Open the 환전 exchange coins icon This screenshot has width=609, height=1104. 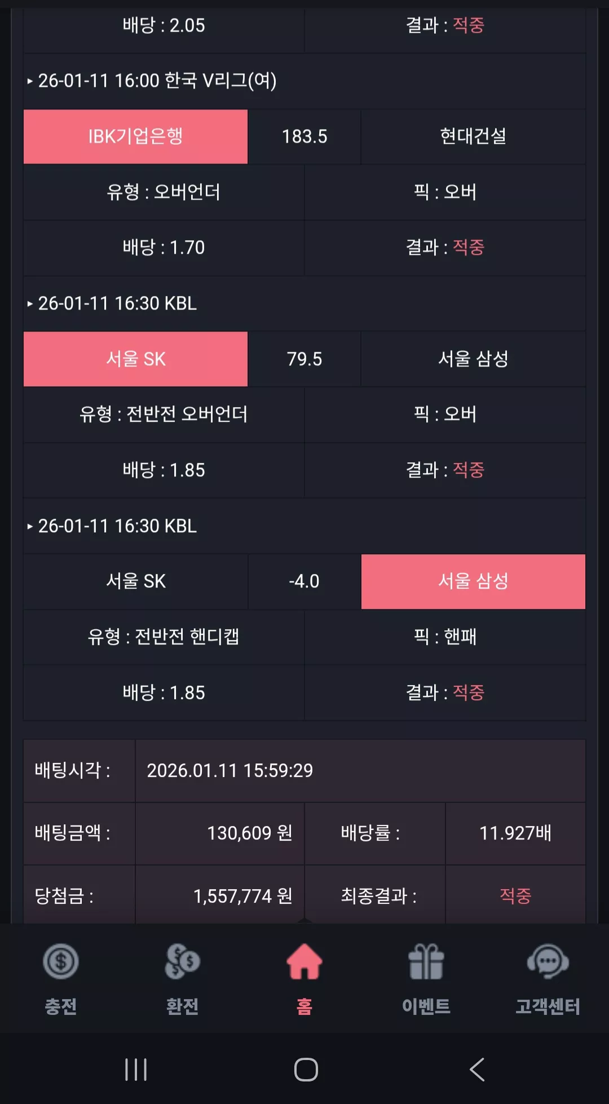[182, 961]
